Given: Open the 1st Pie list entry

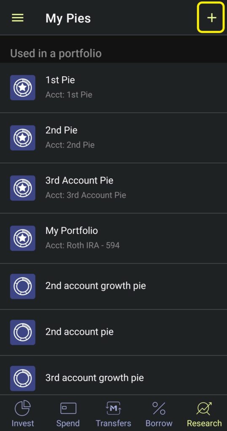Looking at the screenshot, I should click(x=113, y=88).
